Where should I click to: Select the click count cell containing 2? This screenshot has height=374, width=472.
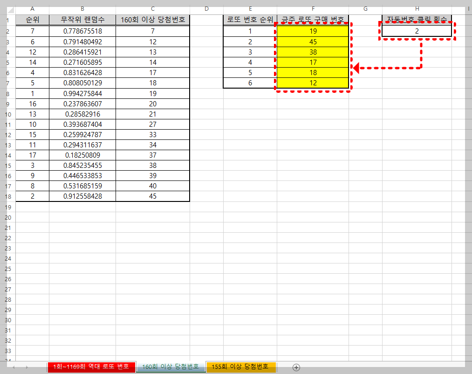(417, 31)
